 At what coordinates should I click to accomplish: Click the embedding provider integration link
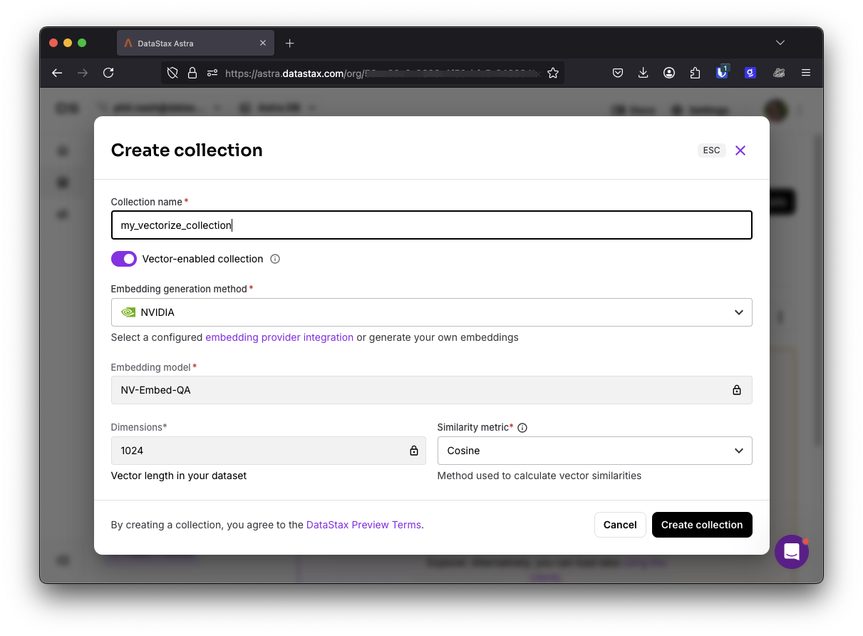point(279,337)
